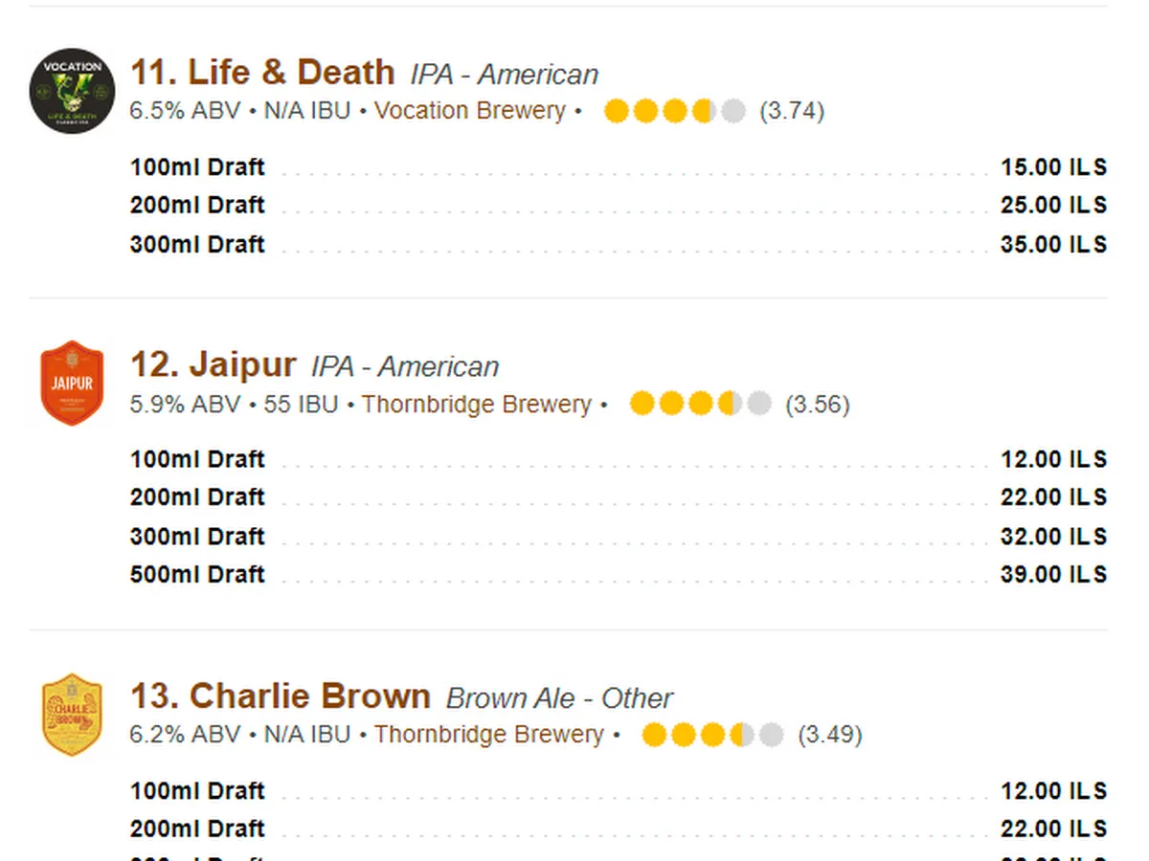Visit the Vocation Brewery link
Viewport: 1149px width, 861px height.
pos(470,111)
